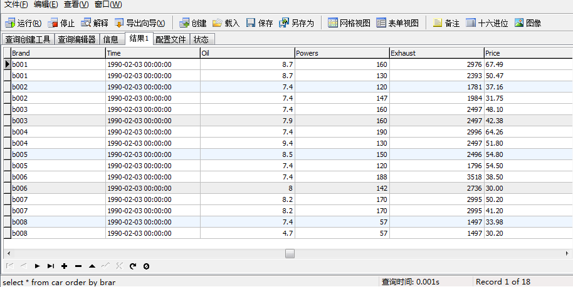This screenshot has width=573, height=287.
Task: Click the Brand column header
Action: pyautogui.click(x=58, y=53)
